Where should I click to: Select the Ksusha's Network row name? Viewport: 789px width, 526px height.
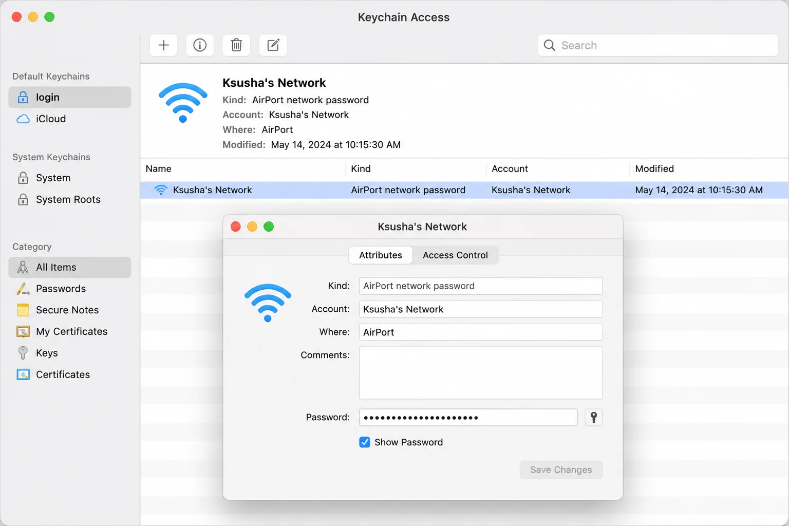(212, 190)
